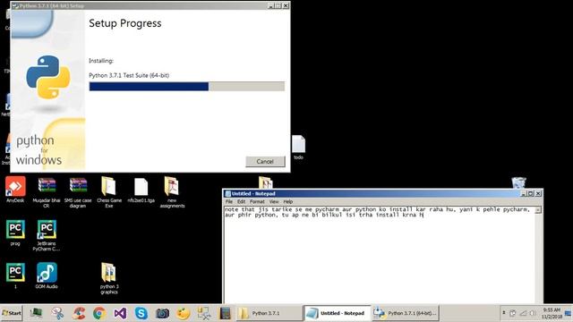
Task: Open Skype from the taskbar
Action: 141,313
